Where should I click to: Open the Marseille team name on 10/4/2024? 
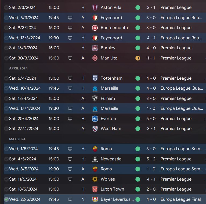click(109, 88)
